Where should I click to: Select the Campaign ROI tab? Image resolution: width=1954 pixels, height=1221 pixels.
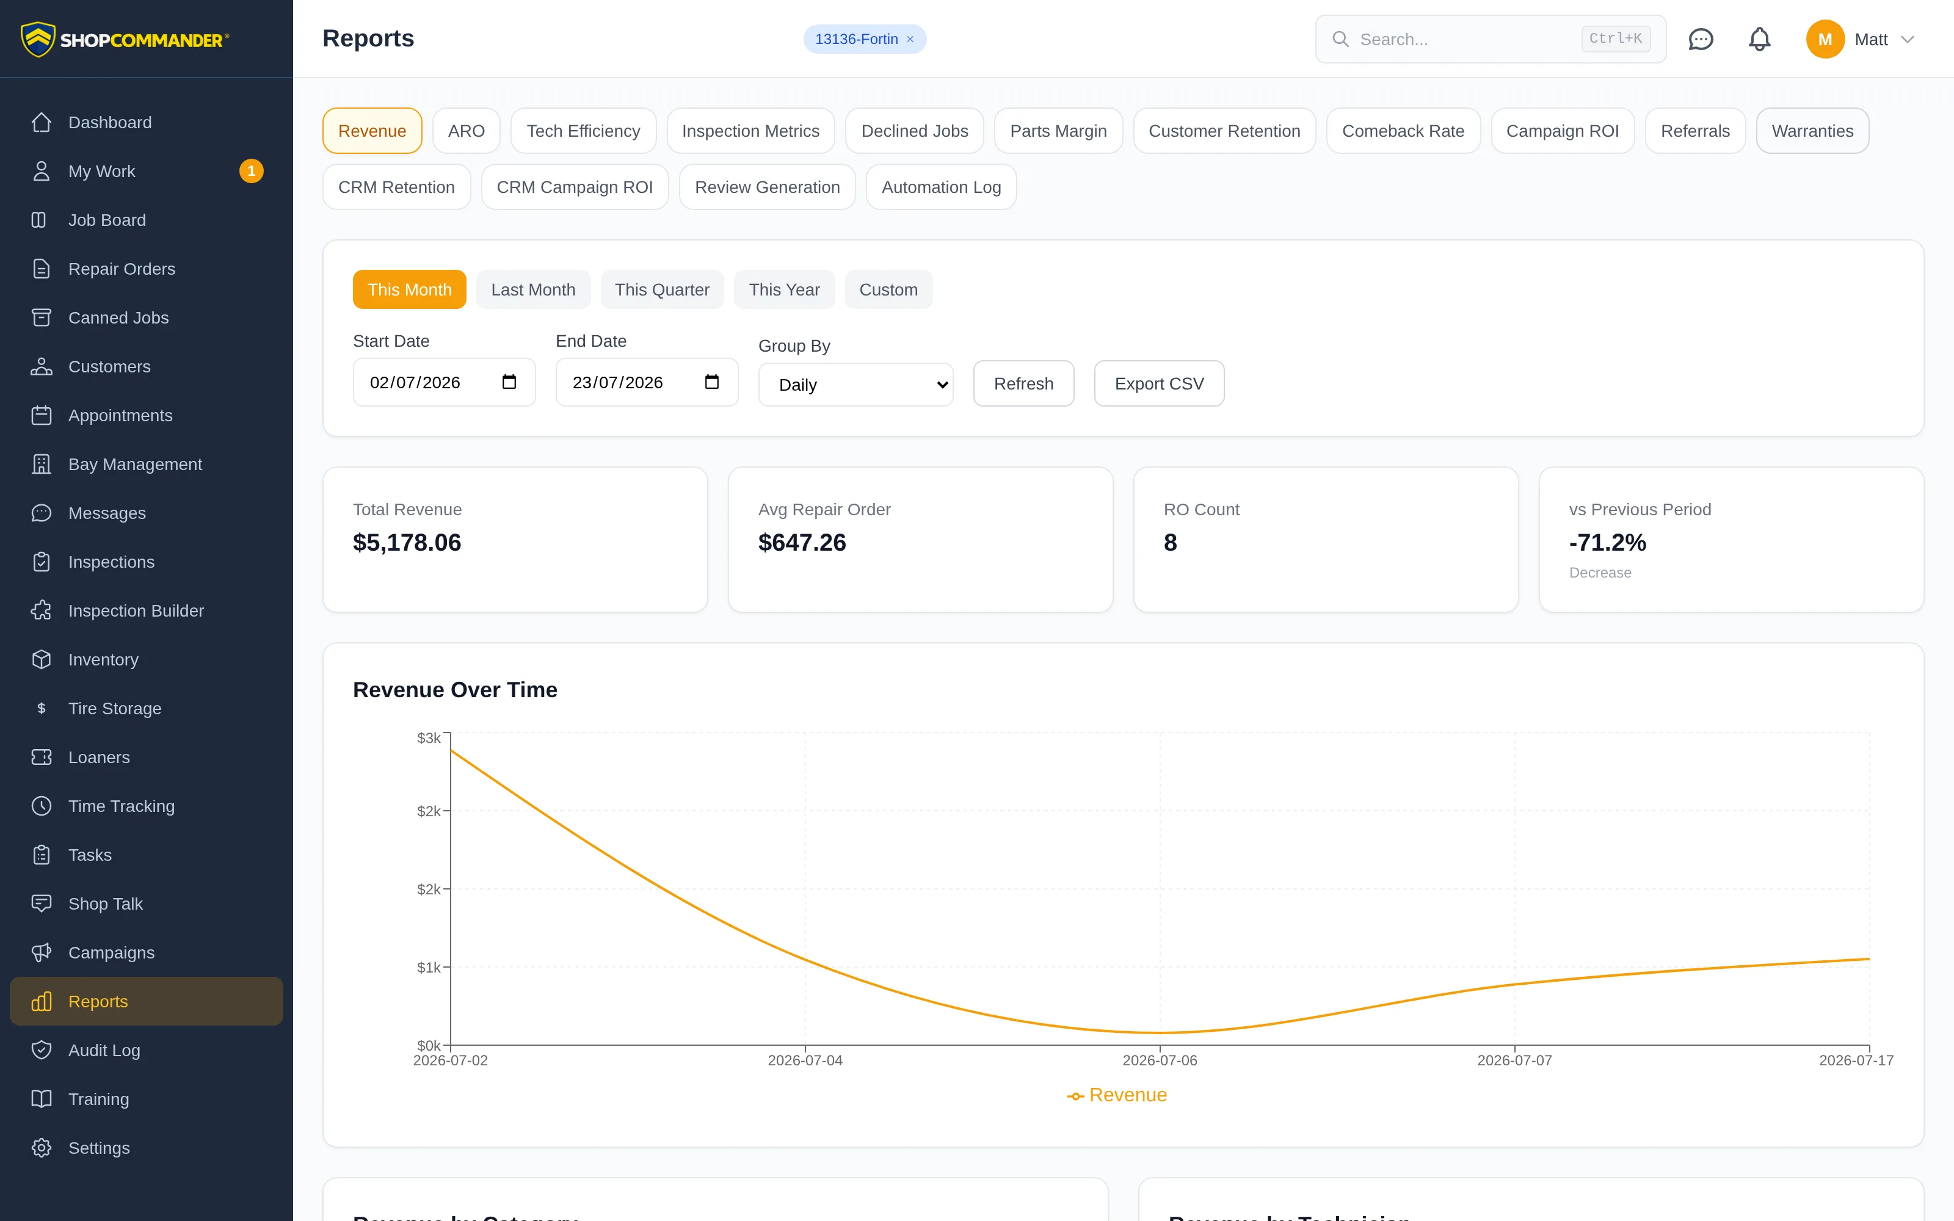pos(1563,131)
